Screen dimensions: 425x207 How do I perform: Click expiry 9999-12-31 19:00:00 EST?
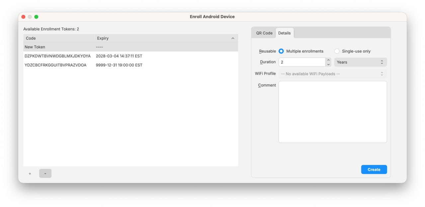(119, 65)
